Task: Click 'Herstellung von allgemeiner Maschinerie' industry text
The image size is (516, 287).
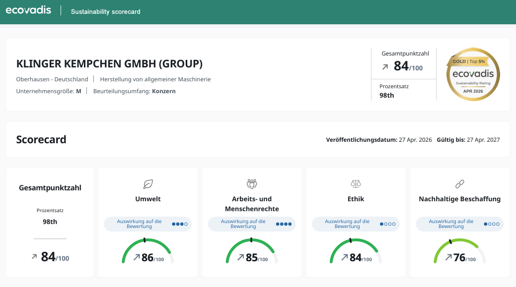Action: [x=155, y=79]
